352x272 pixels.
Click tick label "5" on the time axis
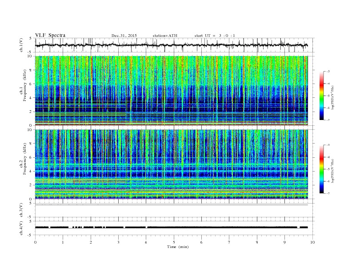tap(174, 242)
